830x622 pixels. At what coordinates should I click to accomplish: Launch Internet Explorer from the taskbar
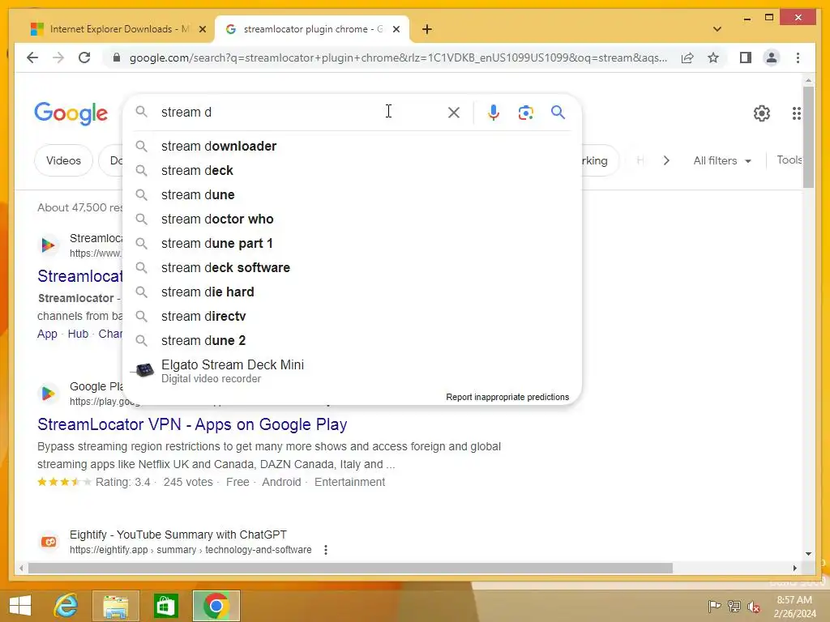(x=66, y=606)
